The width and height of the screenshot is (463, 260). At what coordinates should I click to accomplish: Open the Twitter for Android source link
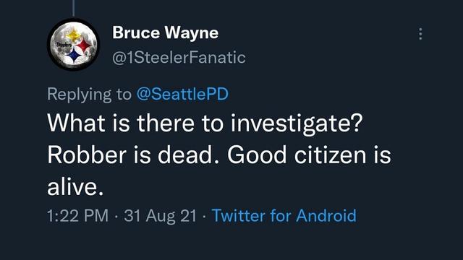click(x=284, y=215)
